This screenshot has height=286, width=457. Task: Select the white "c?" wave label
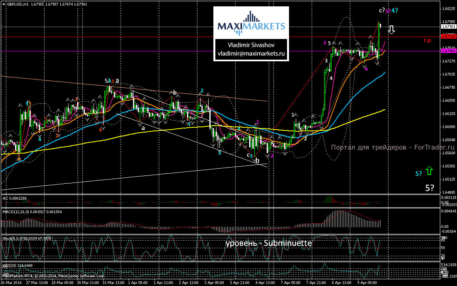[x=381, y=10]
